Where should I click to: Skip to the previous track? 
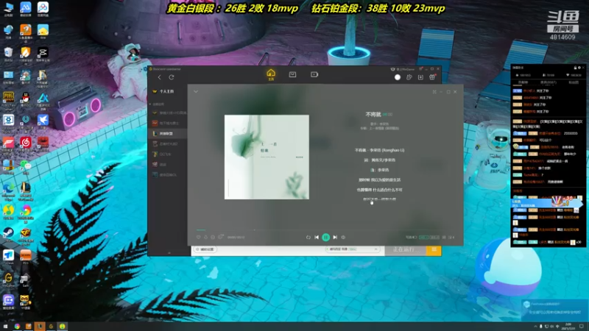click(x=317, y=238)
